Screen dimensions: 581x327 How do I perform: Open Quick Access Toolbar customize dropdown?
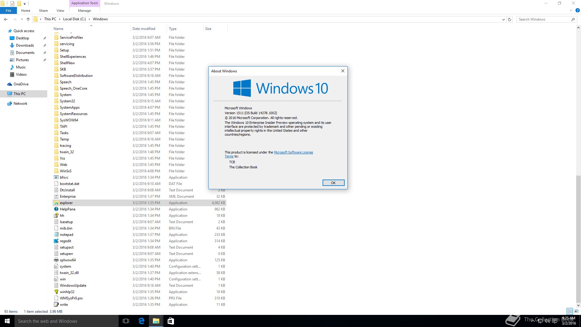pos(25,4)
